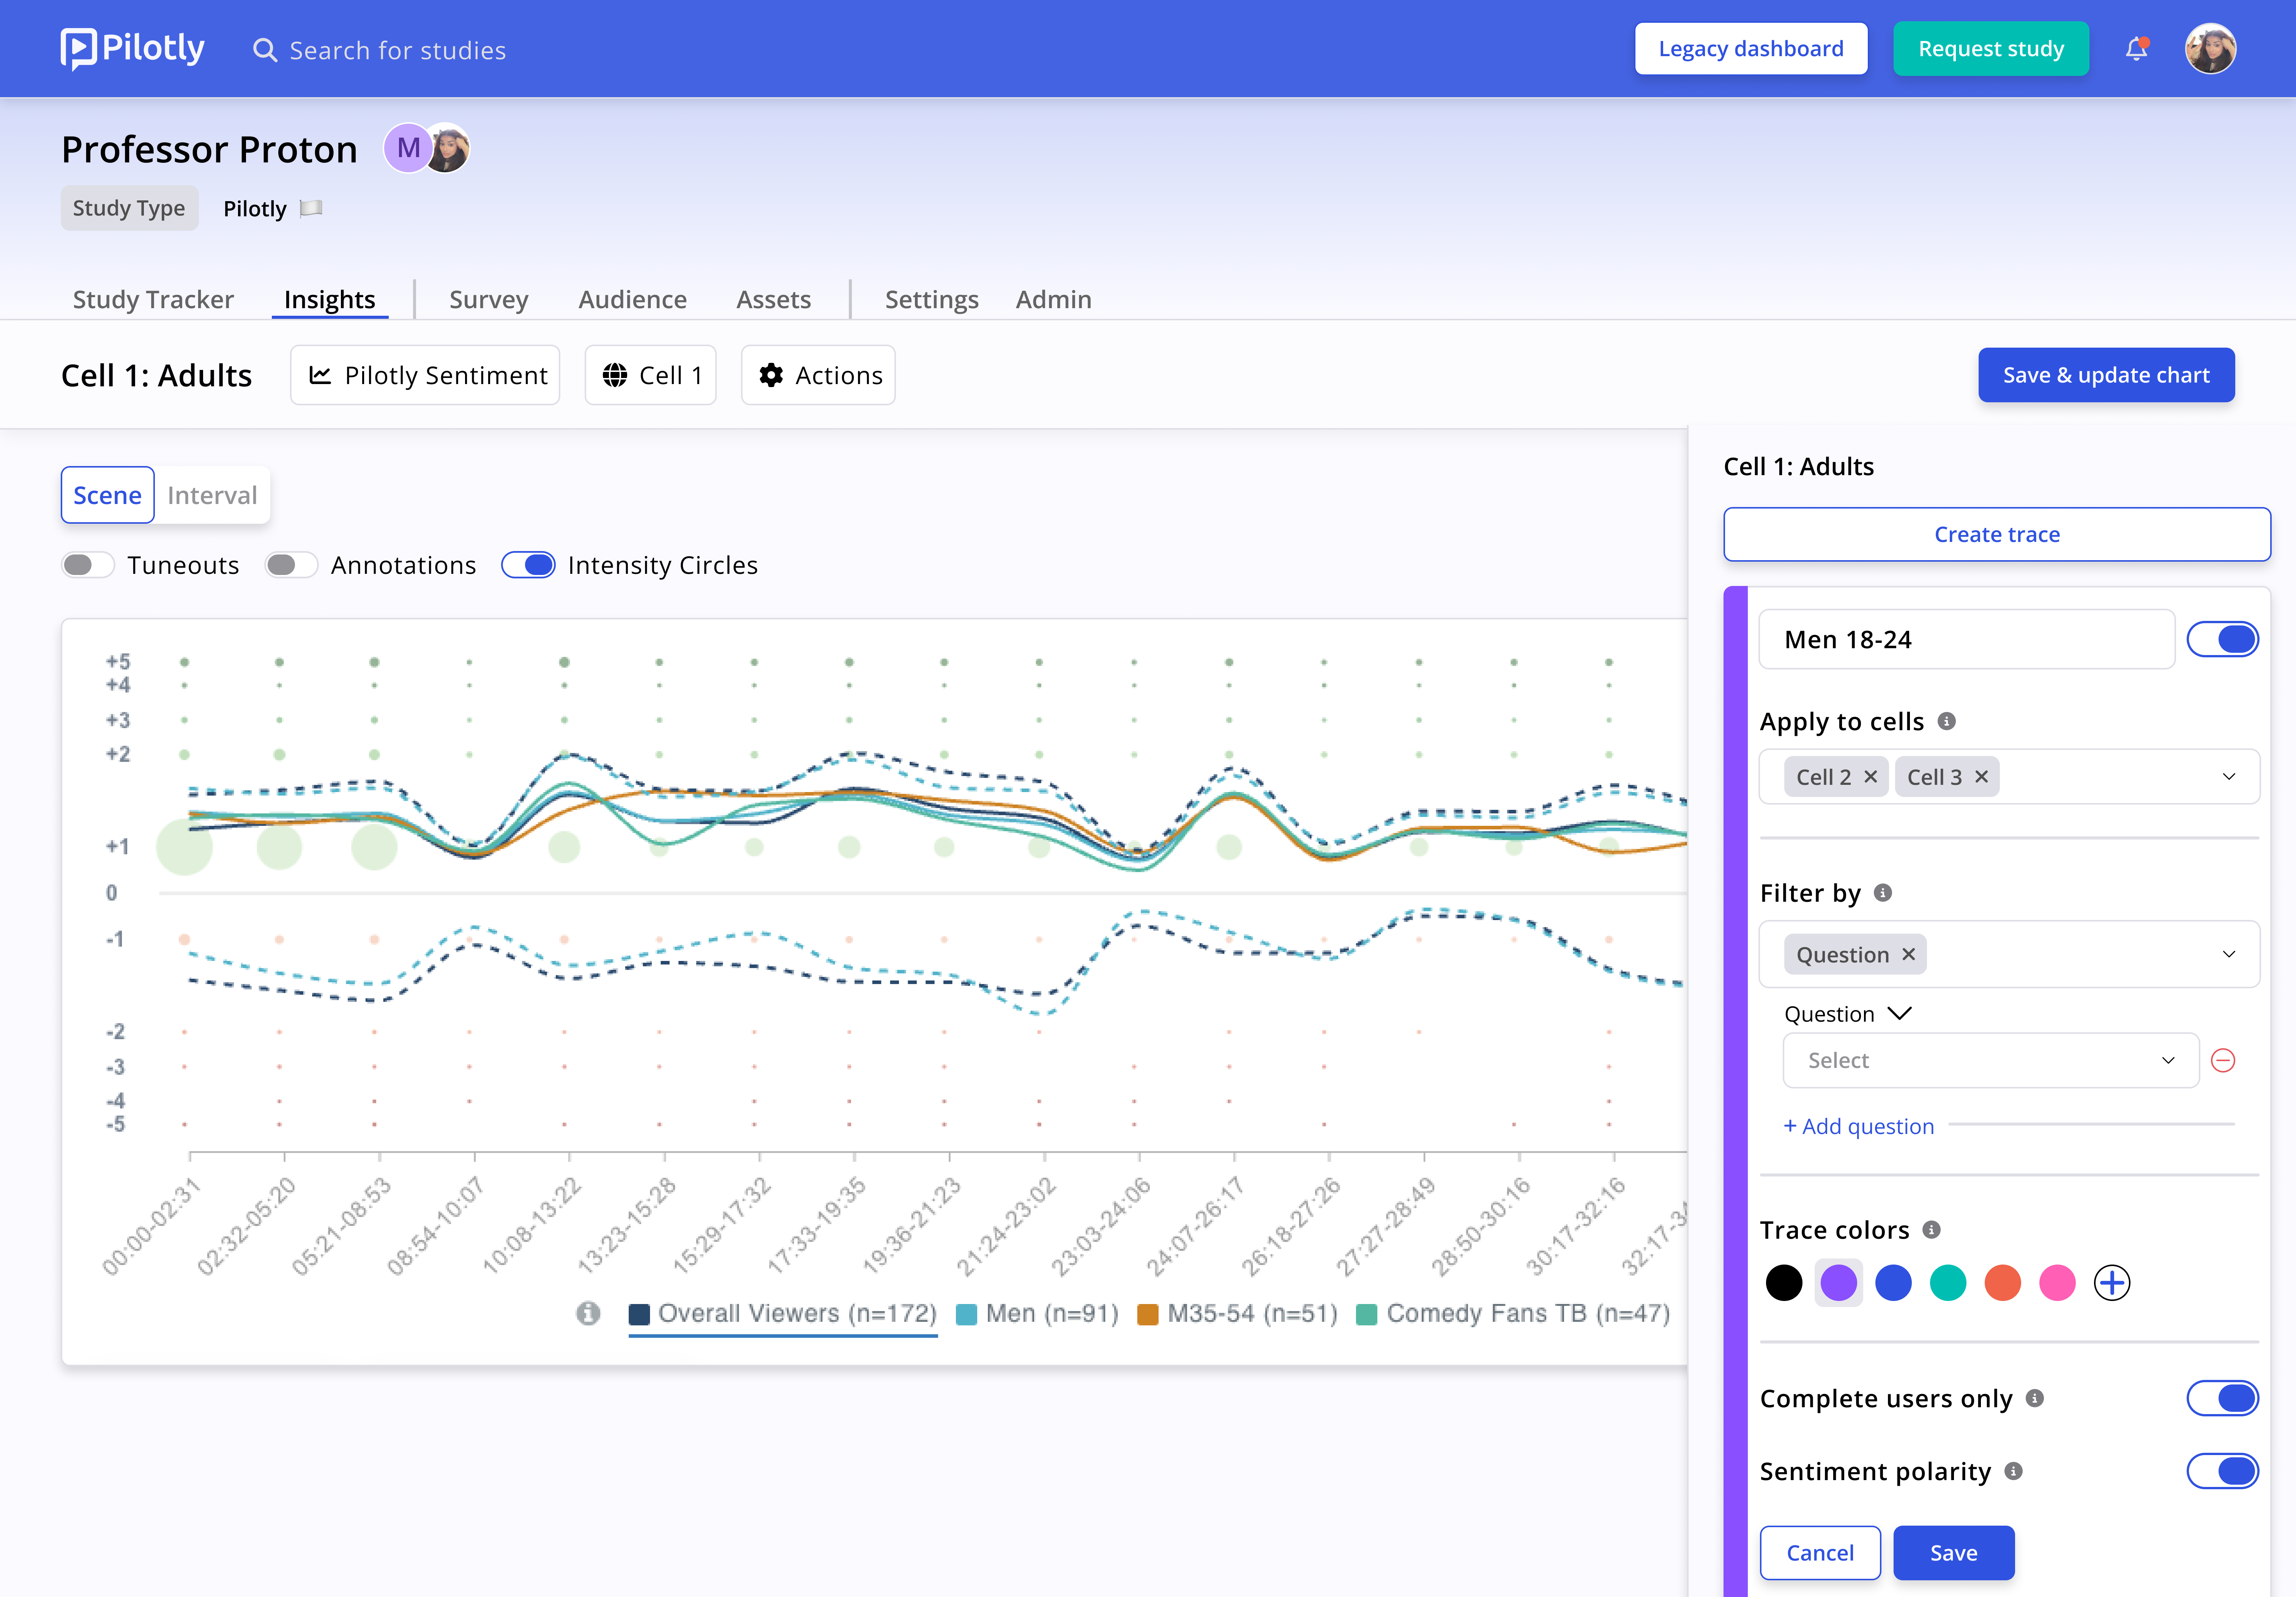
Task: Open the Assets tab
Action: (x=774, y=299)
